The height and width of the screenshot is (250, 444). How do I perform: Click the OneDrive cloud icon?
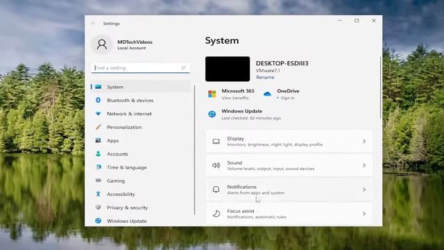[267, 94]
